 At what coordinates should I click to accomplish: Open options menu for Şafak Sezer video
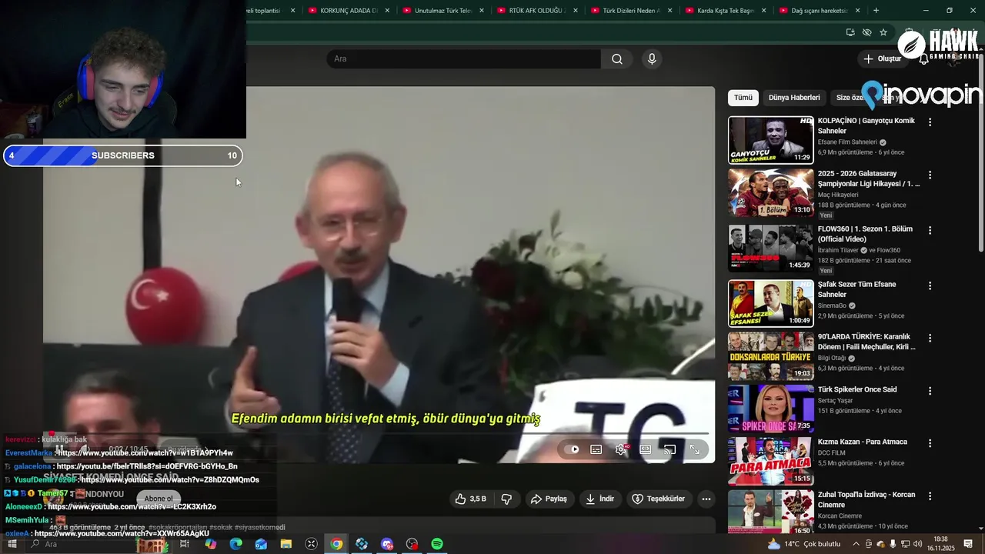pyautogui.click(x=930, y=285)
